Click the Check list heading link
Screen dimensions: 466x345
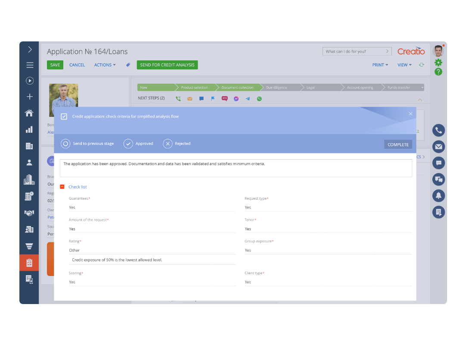(78, 187)
